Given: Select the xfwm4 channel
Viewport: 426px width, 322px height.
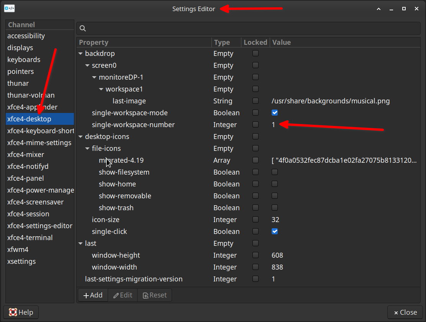Looking at the screenshot, I should 40,250.
